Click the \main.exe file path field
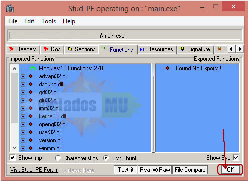 pos(124,36)
